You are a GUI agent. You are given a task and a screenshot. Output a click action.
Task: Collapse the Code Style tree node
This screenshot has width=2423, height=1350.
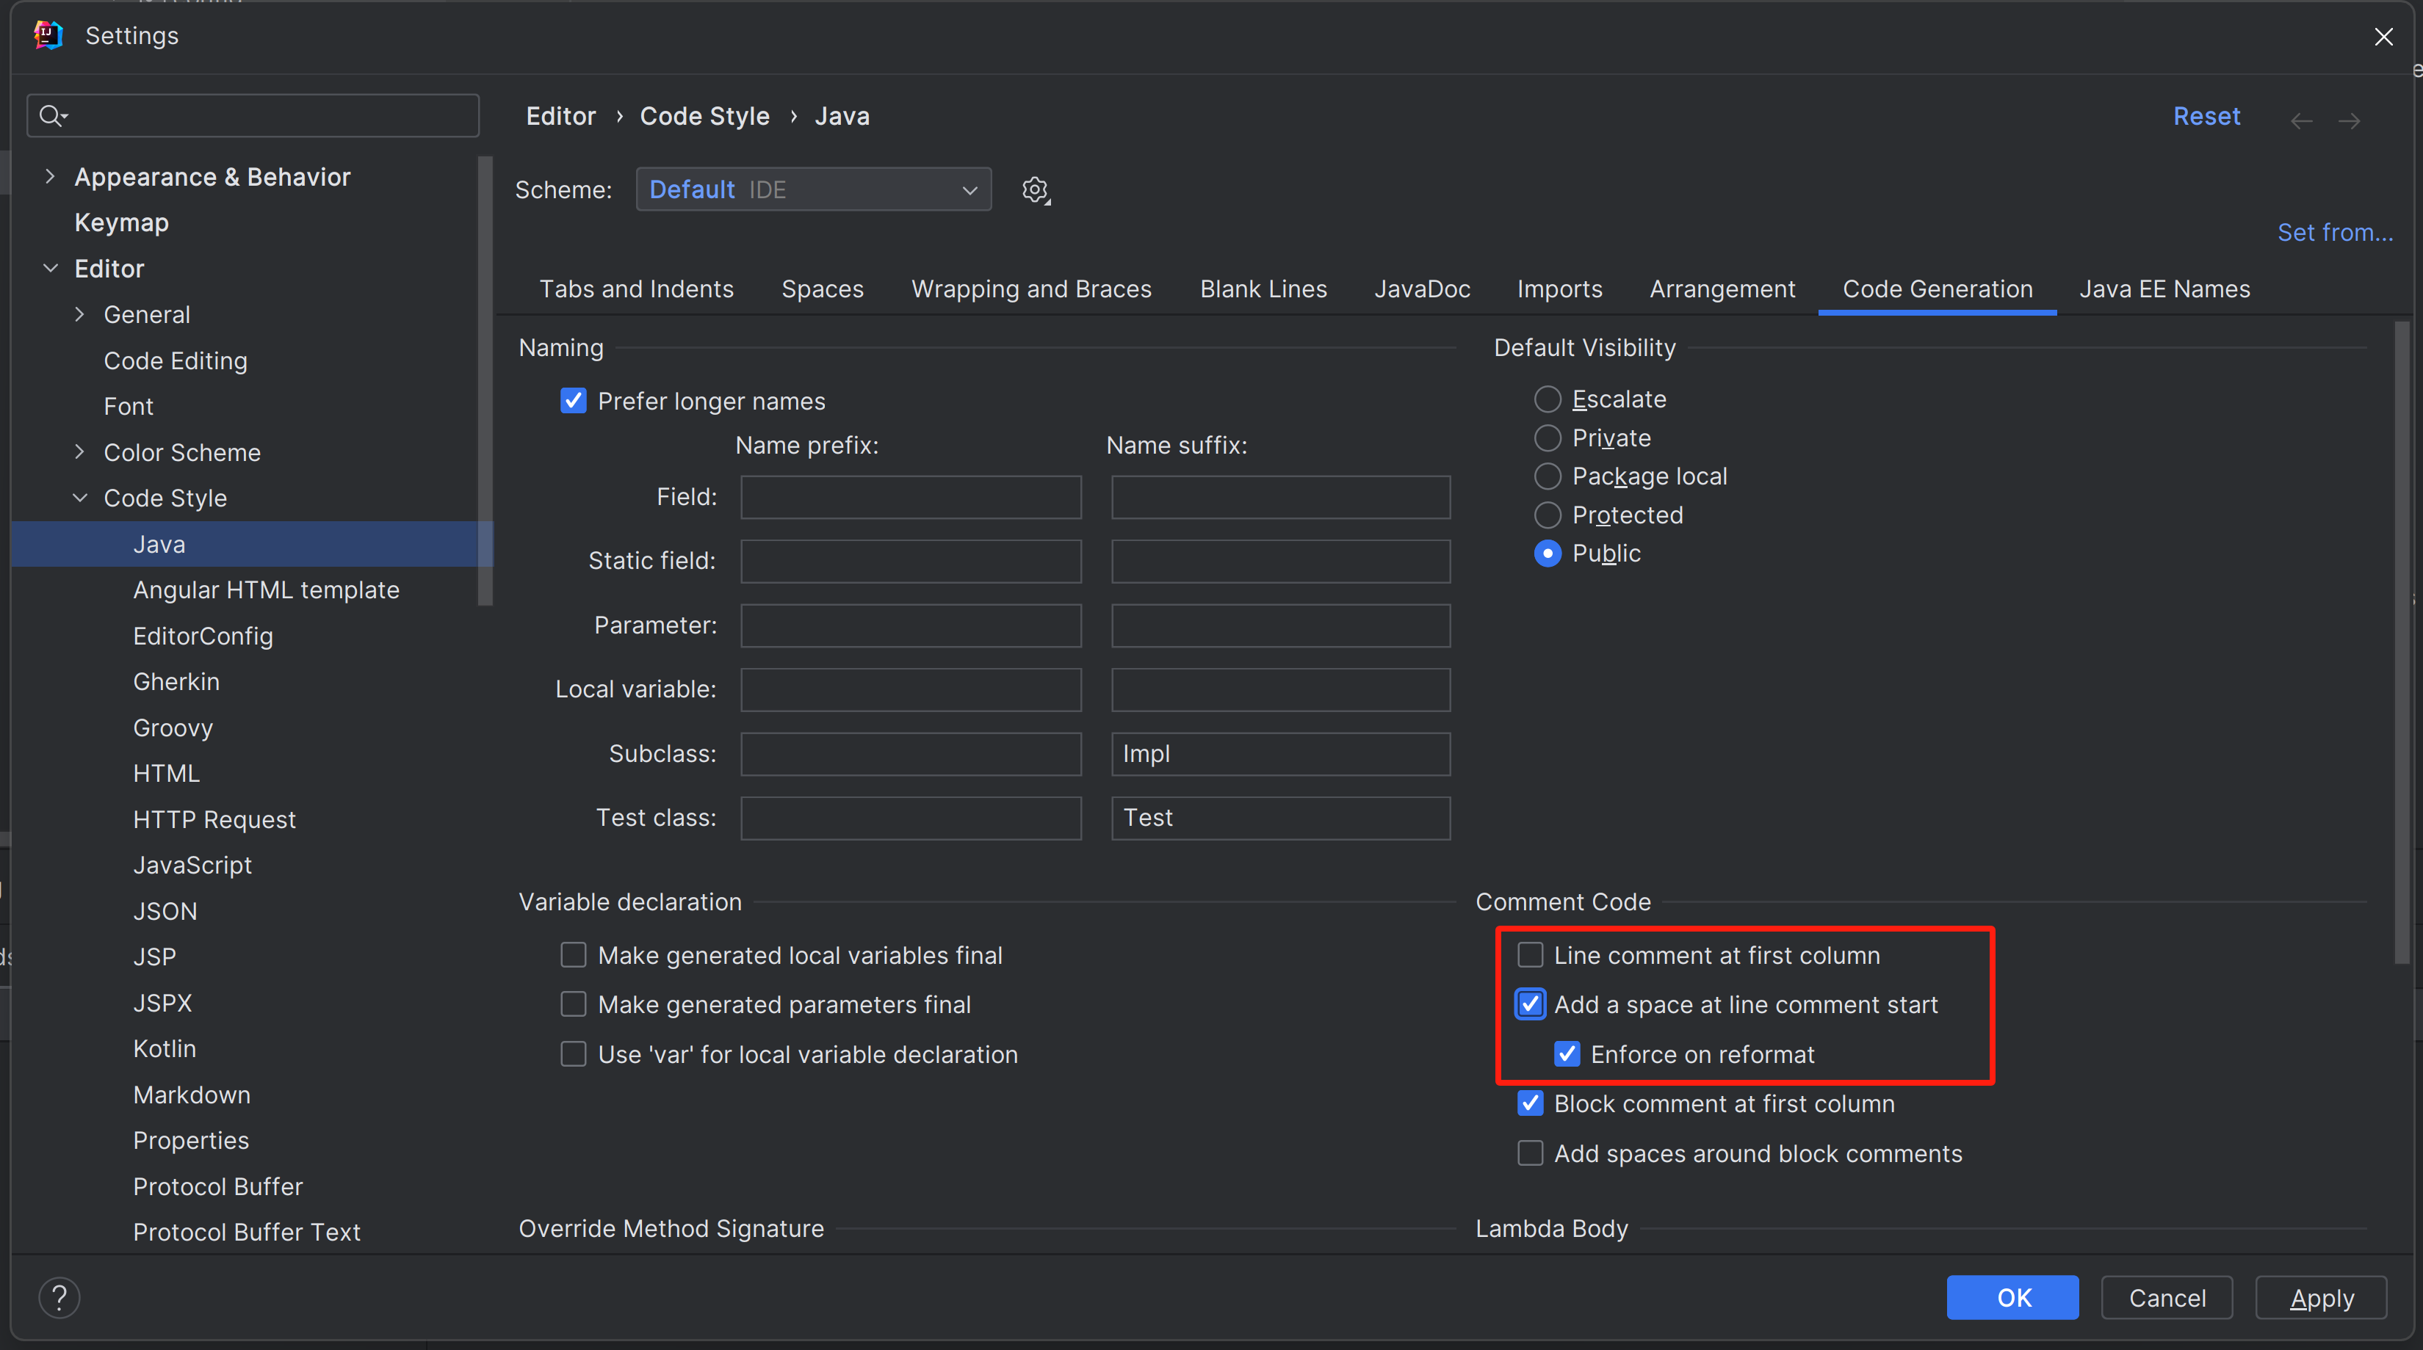tap(80, 498)
